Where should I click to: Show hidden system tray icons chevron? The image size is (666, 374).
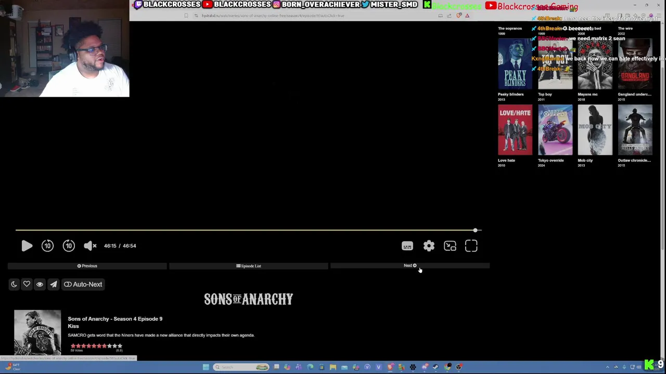coord(607,367)
